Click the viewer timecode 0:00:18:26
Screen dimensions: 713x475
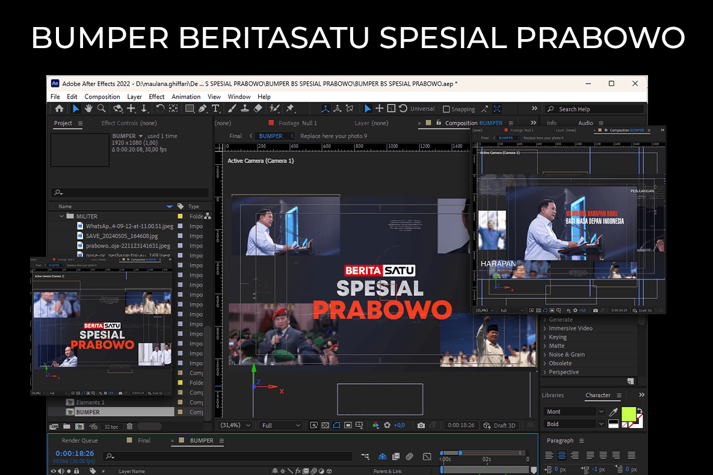(x=461, y=426)
